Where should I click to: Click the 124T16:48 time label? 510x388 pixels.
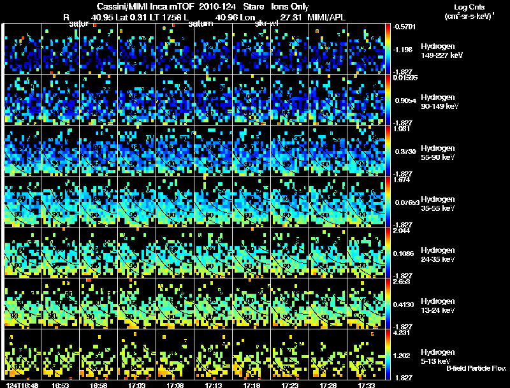[x=22, y=385]
